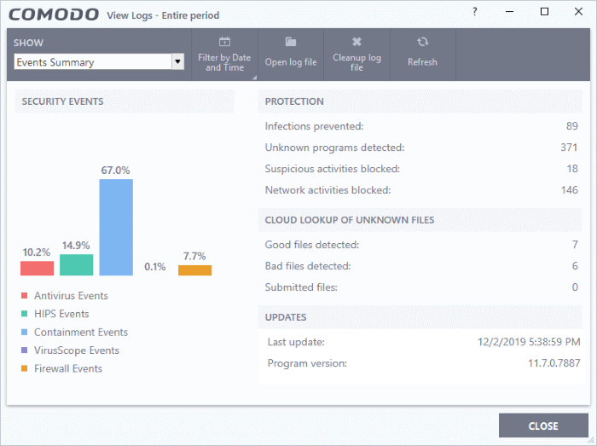Click the Program version label

point(307,363)
